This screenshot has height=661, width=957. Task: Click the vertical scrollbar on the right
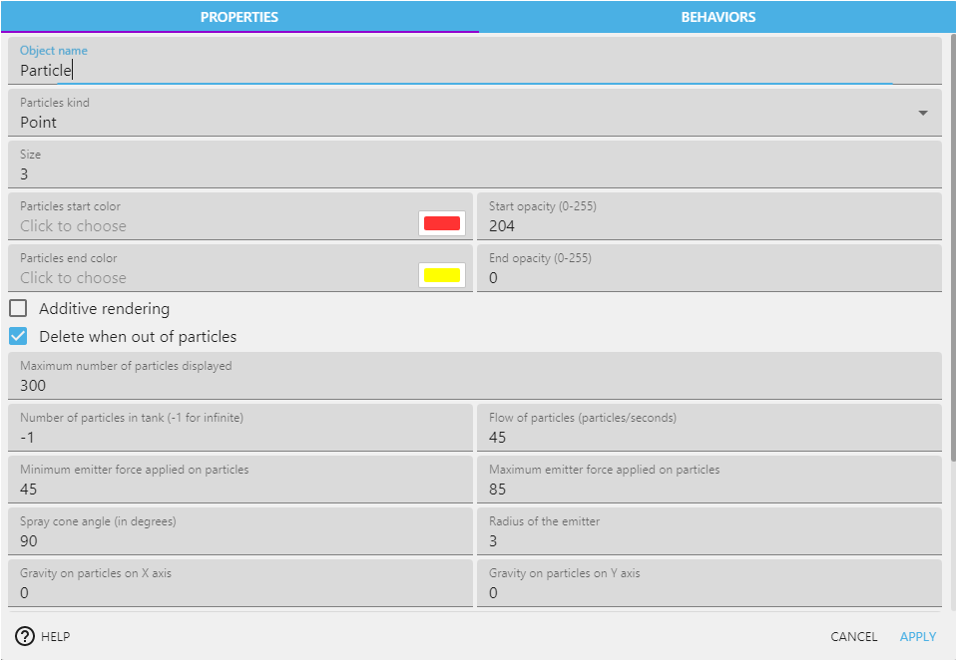pyautogui.click(x=952, y=239)
